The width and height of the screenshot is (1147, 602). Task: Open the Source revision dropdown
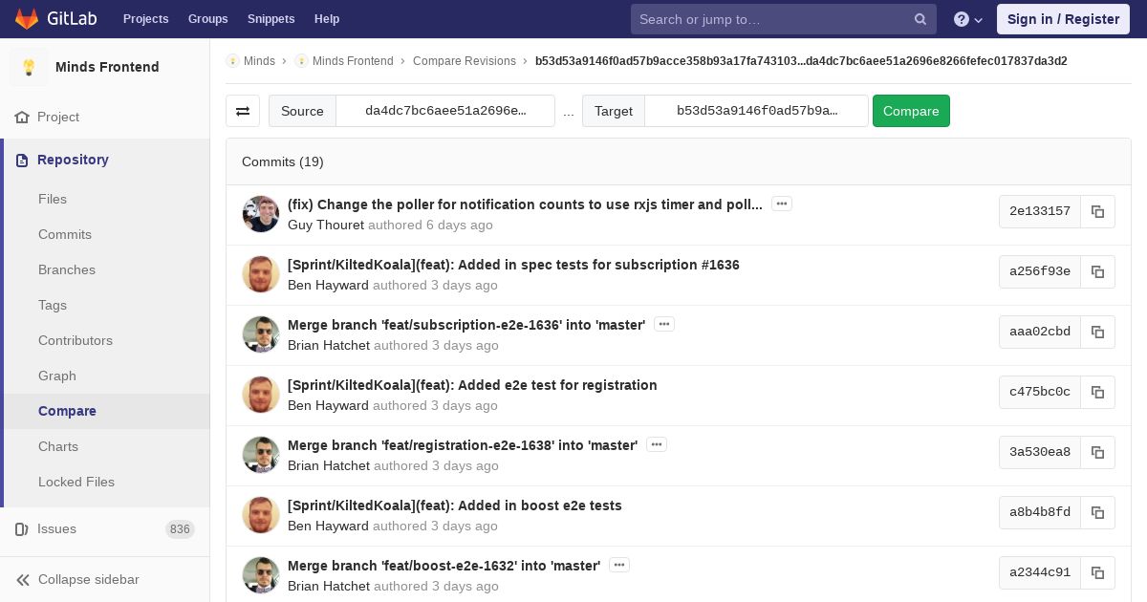[445, 111]
